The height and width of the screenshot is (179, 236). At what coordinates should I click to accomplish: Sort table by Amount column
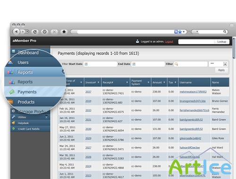[x=159, y=82]
